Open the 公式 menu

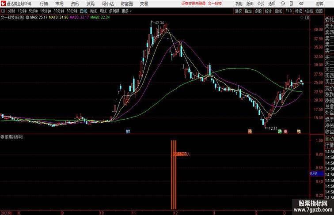(261, 4)
